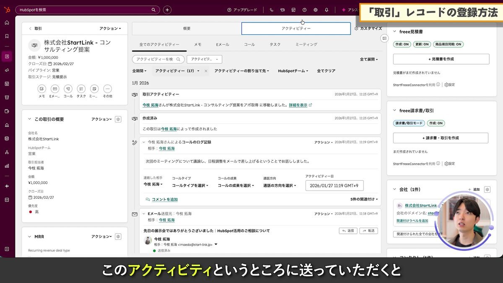Open the settings gear in top bar
The width and height of the screenshot is (503, 283).
[316, 10]
